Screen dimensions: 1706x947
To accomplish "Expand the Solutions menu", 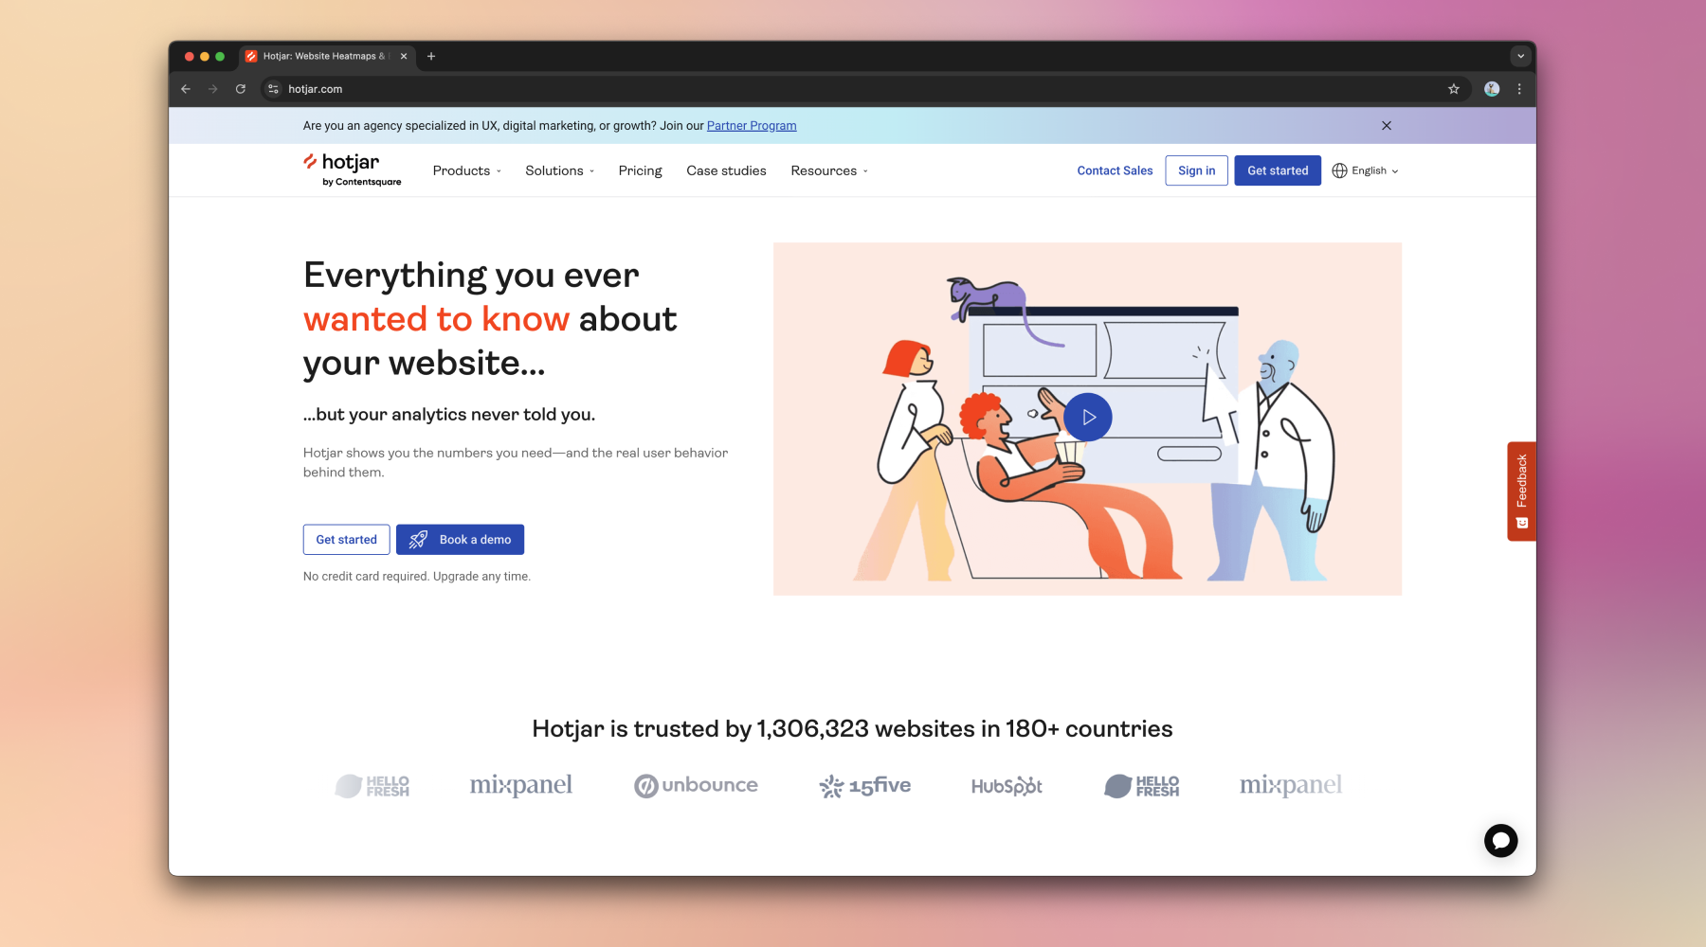I will click(560, 170).
